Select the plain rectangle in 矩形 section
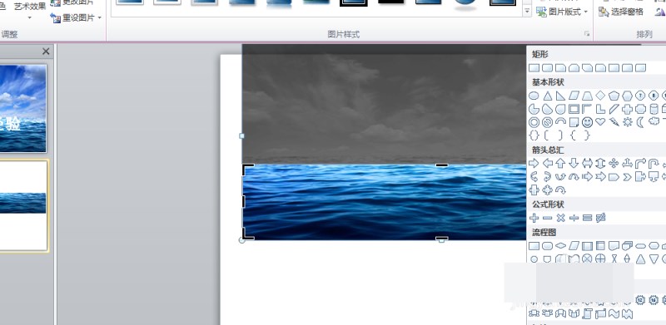This screenshot has height=325, width=666. click(534, 68)
